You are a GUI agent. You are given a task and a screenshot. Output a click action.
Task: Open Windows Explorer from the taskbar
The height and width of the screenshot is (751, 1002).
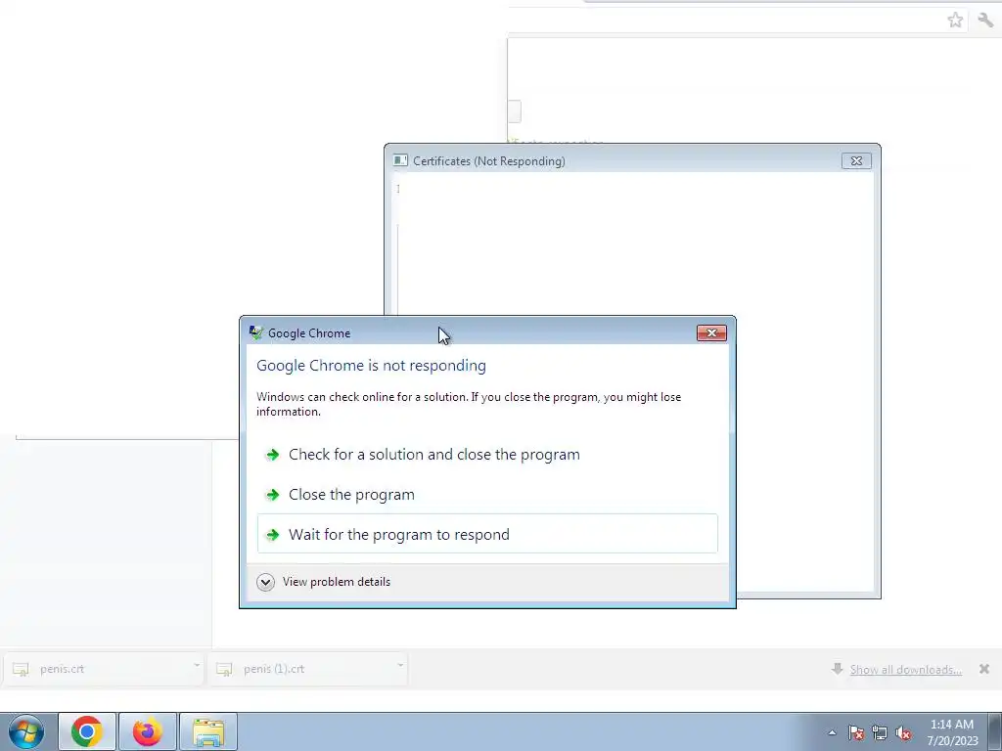(208, 731)
